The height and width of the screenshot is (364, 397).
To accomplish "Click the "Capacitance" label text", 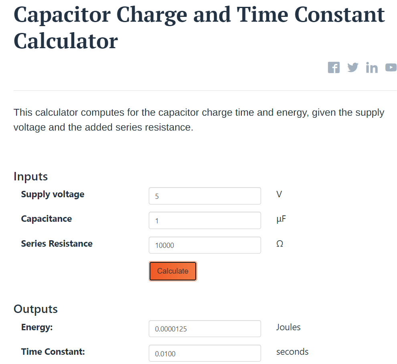I will pos(47,219).
